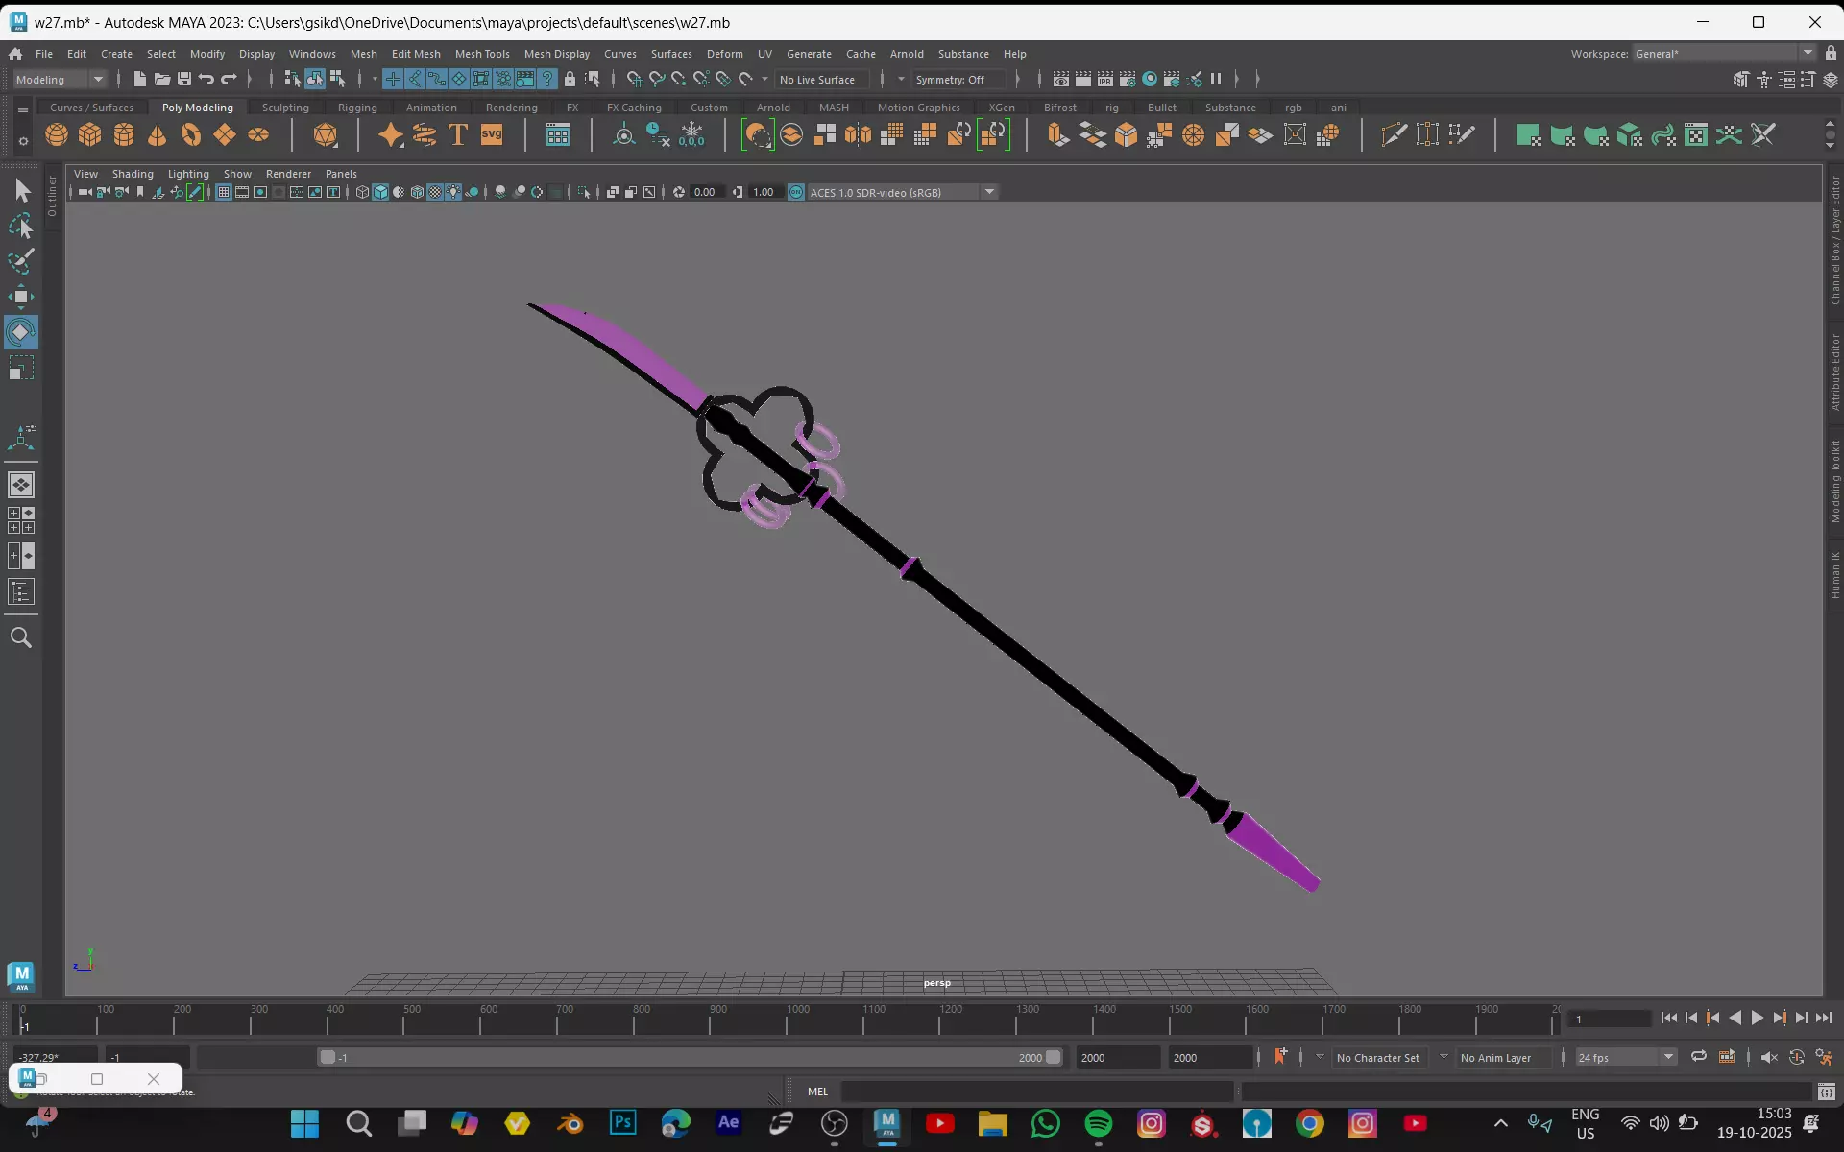1844x1152 pixels.
Task: Click the SVG import shelf icon
Action: 492,135
